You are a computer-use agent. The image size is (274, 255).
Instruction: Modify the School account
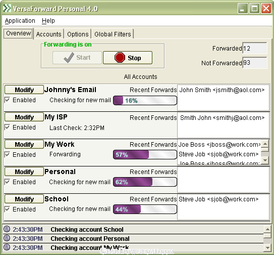pos(24,199)
